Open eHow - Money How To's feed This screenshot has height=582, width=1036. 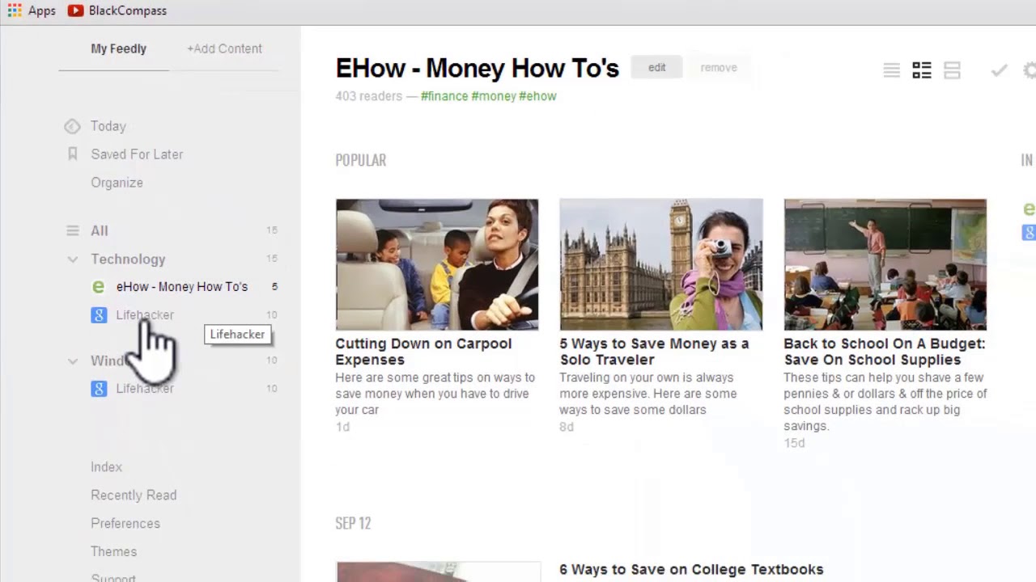182,287
